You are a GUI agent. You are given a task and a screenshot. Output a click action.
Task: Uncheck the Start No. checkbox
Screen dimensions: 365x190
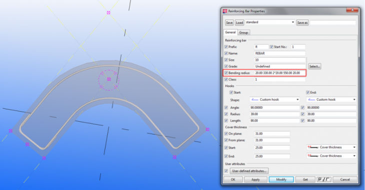271,47
